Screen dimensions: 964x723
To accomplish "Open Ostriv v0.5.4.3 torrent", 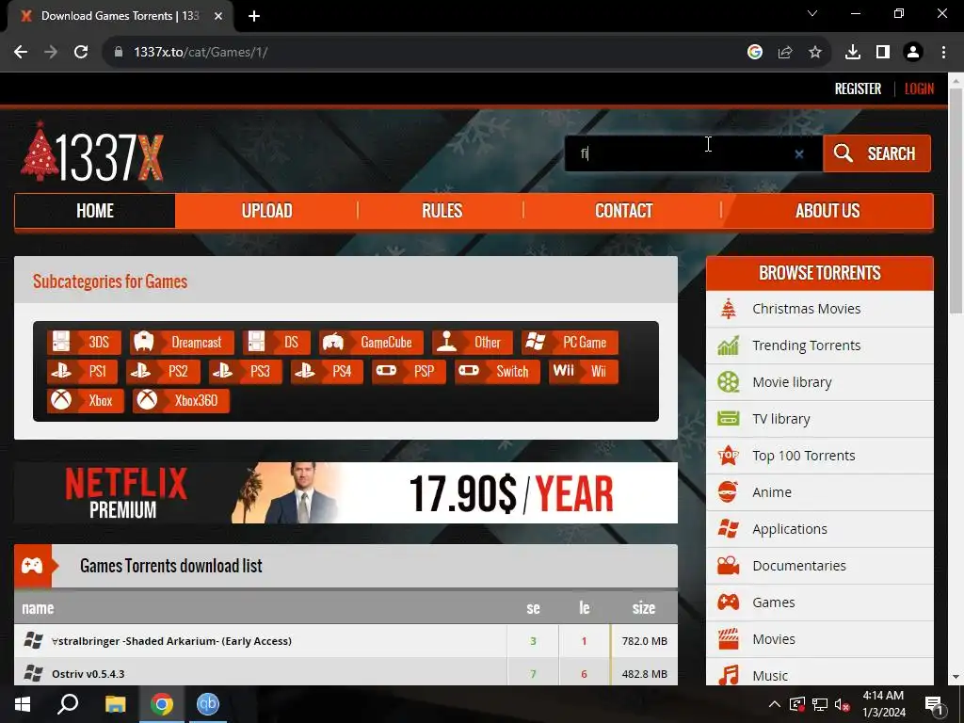I will 88,674.
